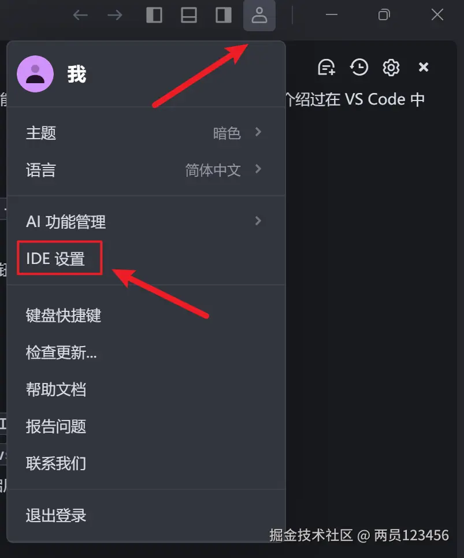Start a new chat with plus icon
Screen dimensions: 464x558
pyautogui.click(x=326, y=67)
